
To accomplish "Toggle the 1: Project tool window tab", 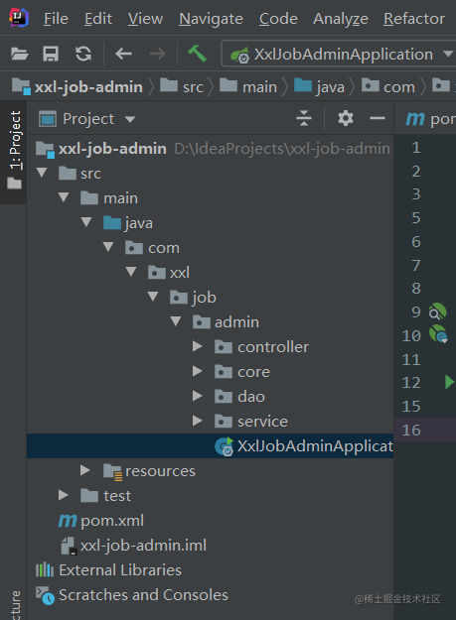I will click(15, 151).
